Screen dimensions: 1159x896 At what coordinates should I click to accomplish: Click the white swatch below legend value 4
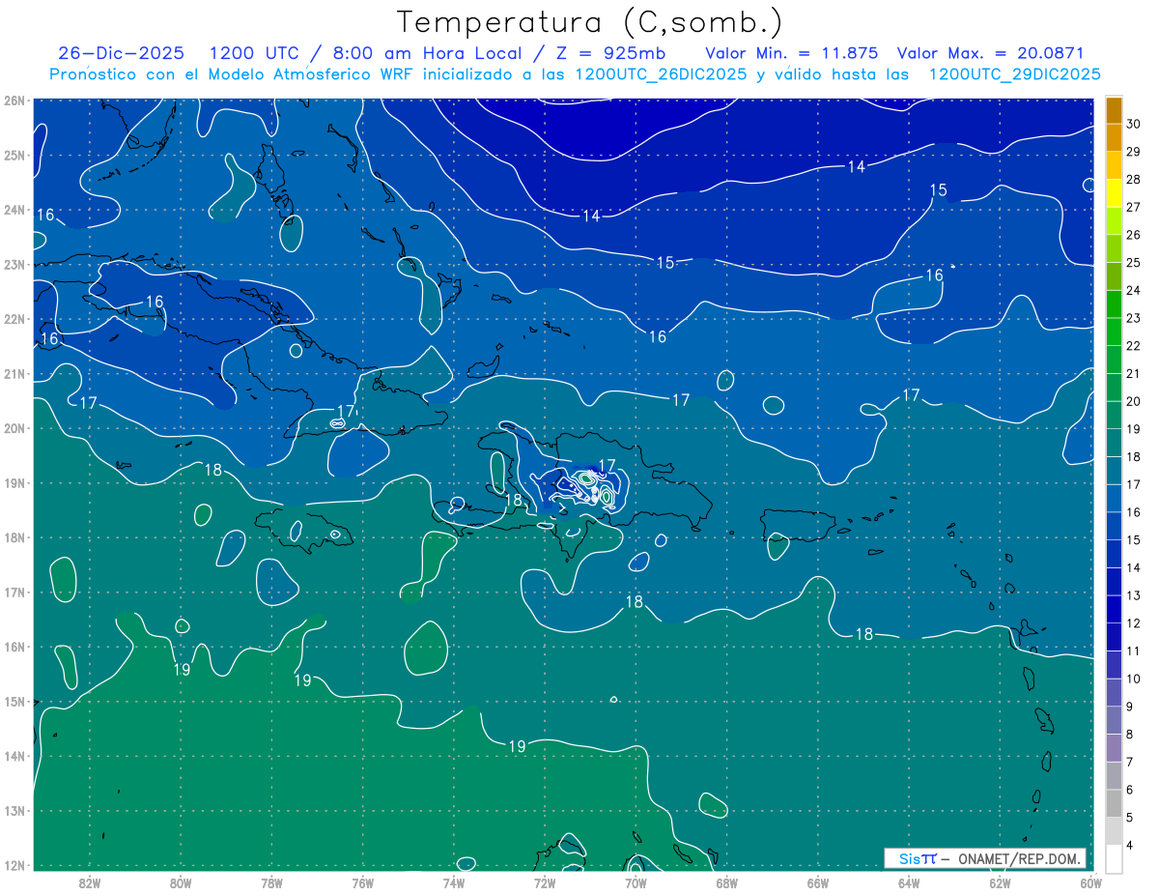click(1114, 859)
